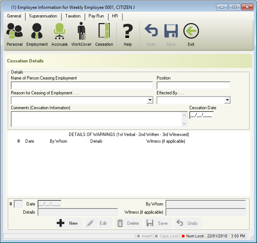Switch to the Pay Run tab

click(x=96, y=16)
